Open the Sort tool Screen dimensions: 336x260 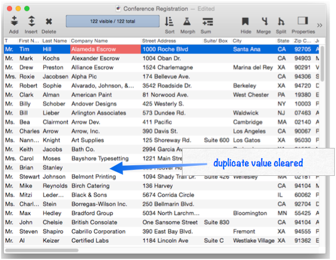[169, 21]
